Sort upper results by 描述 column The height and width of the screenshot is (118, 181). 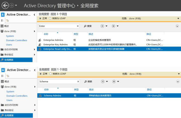[91, 34]
